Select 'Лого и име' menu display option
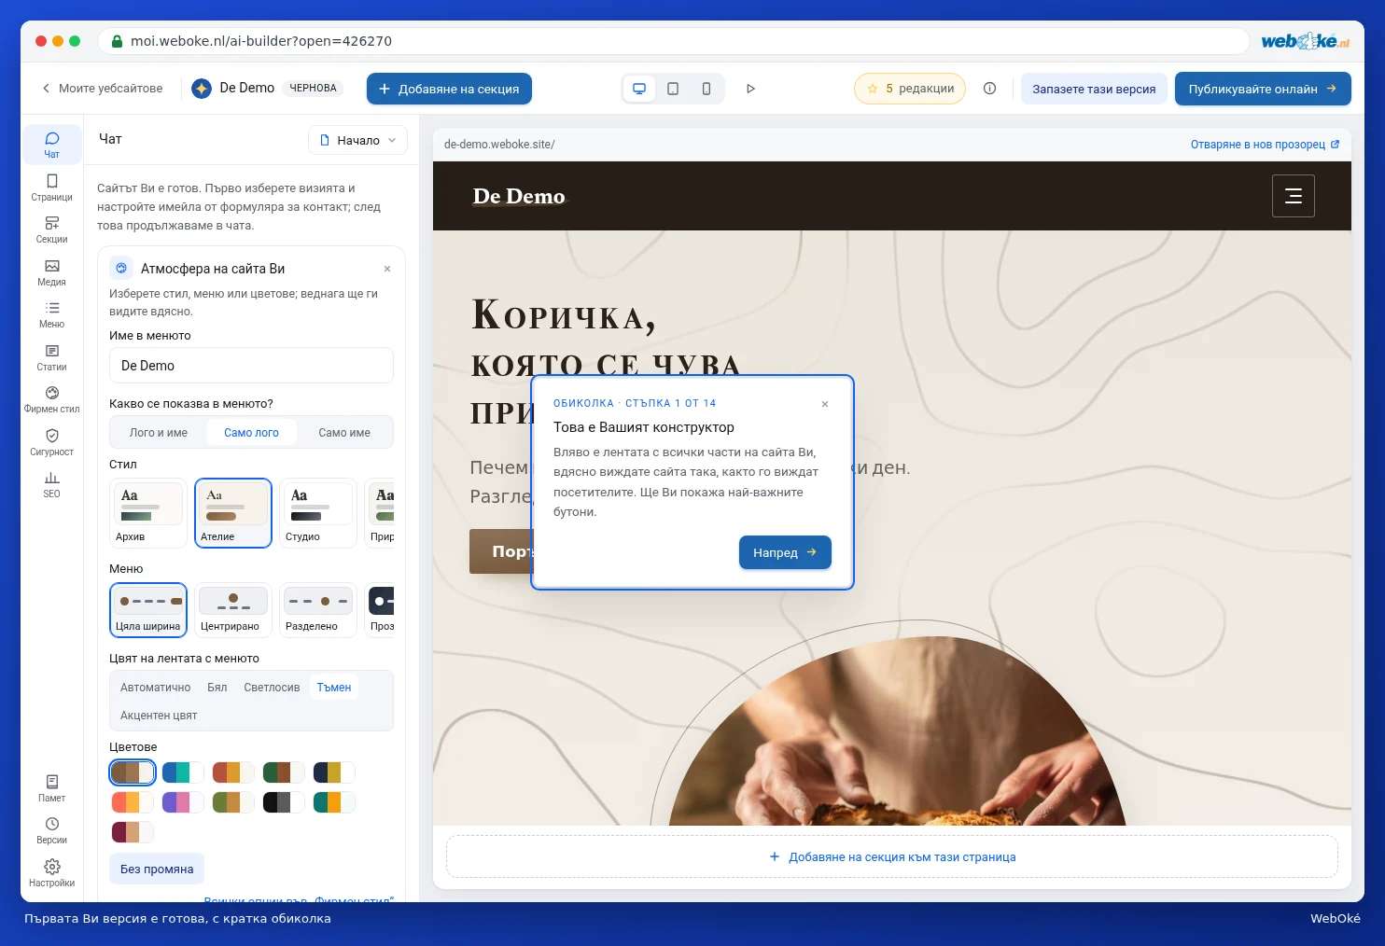The height and width of the screenshot is (946, 1385). point(159,433)
